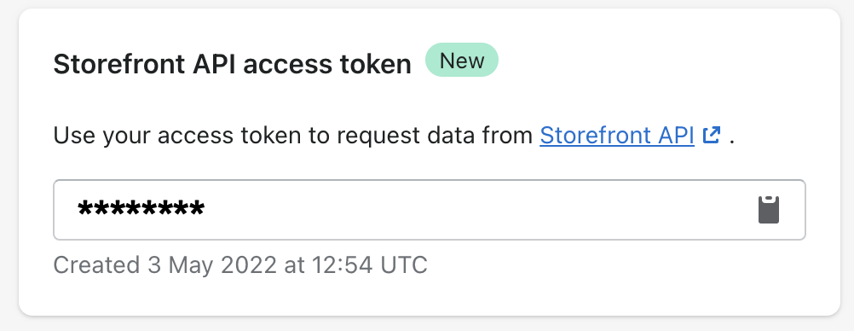Focus the masked access token field
The width and height of the screenshot is (854, 331).
(430, 210)
